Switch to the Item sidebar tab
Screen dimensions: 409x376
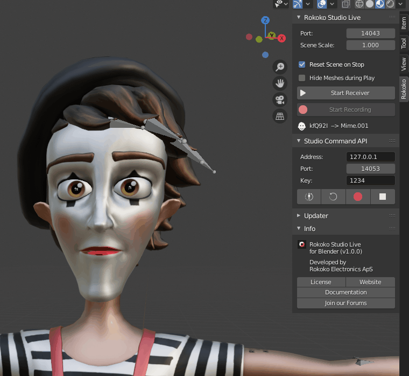pyautogui.click(x=404, y=23)
